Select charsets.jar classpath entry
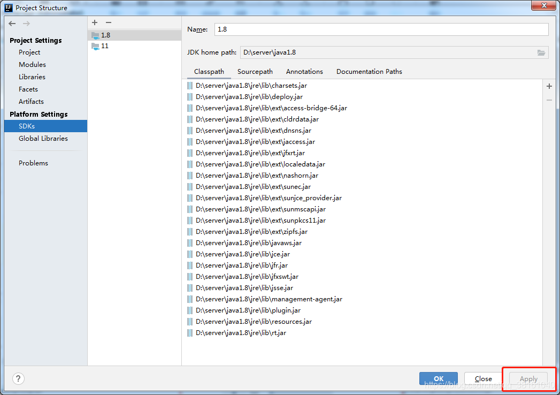The height and width of the screenshot is (395, 560). click(x=247, y=86)
